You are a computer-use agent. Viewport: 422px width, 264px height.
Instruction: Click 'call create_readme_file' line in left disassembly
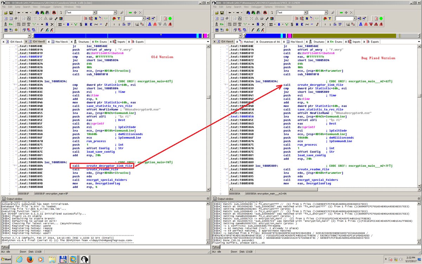coord(95,169)
